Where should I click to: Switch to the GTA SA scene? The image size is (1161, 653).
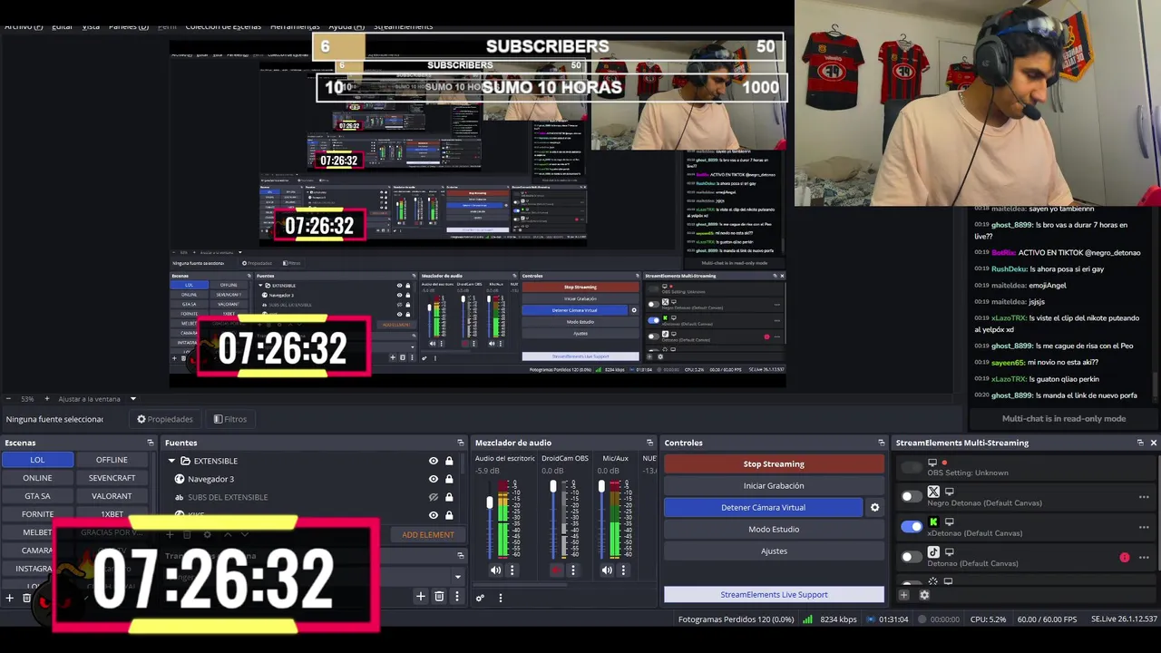point(37,496)
